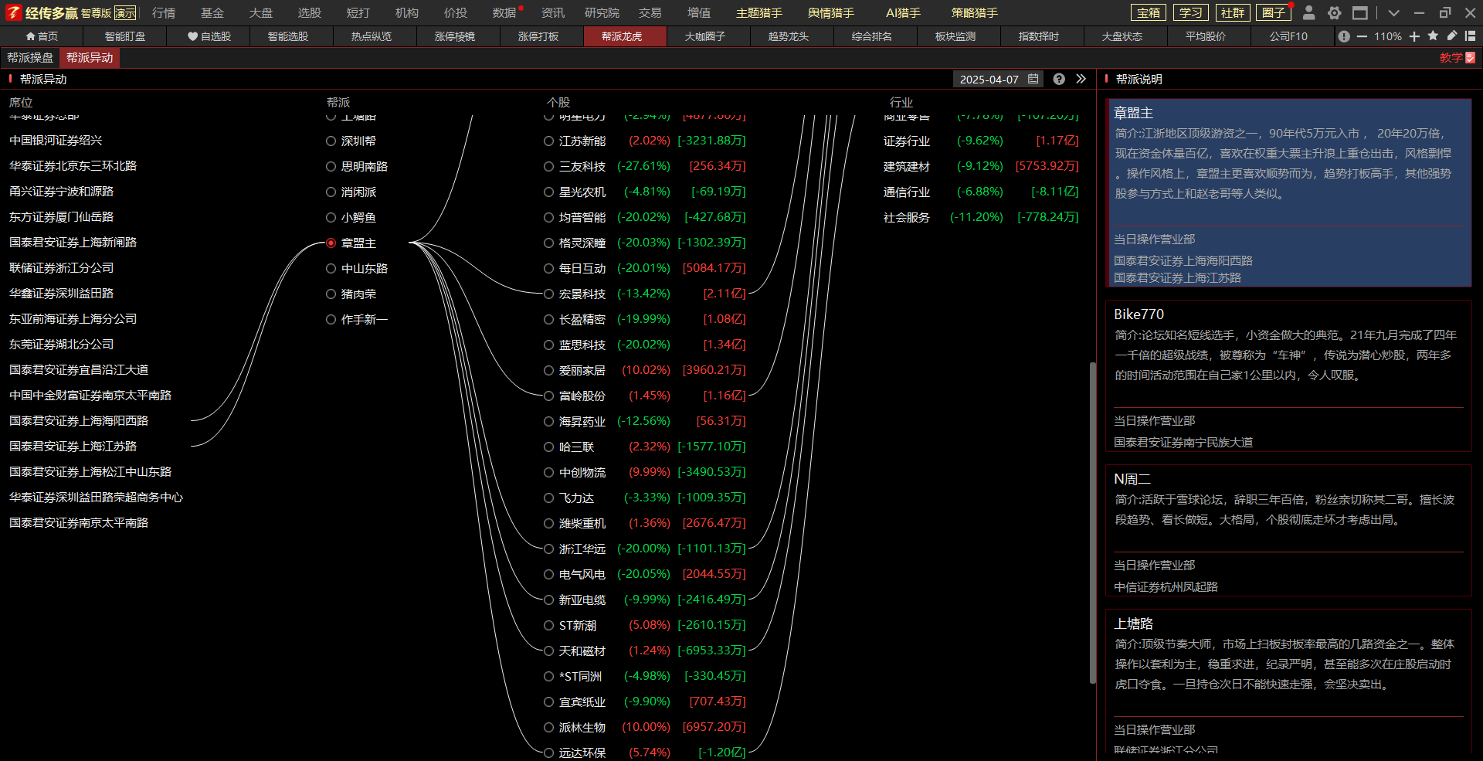Open the AI猎手 menu
1483x761 pixels.
[903, 13]
